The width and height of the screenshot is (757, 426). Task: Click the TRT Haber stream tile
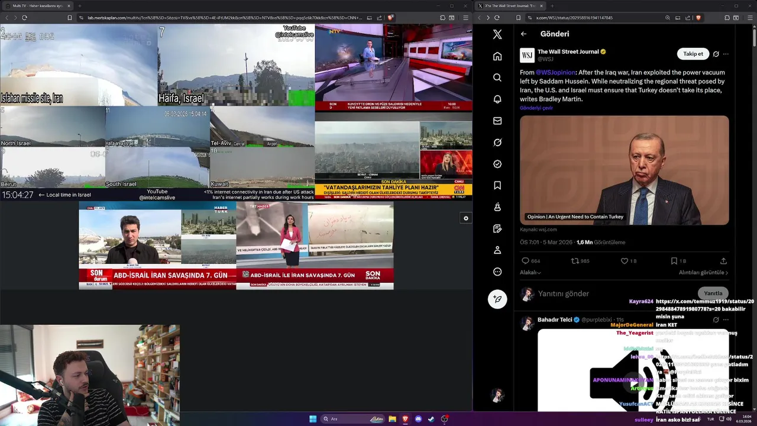click(x=315, y=246)
